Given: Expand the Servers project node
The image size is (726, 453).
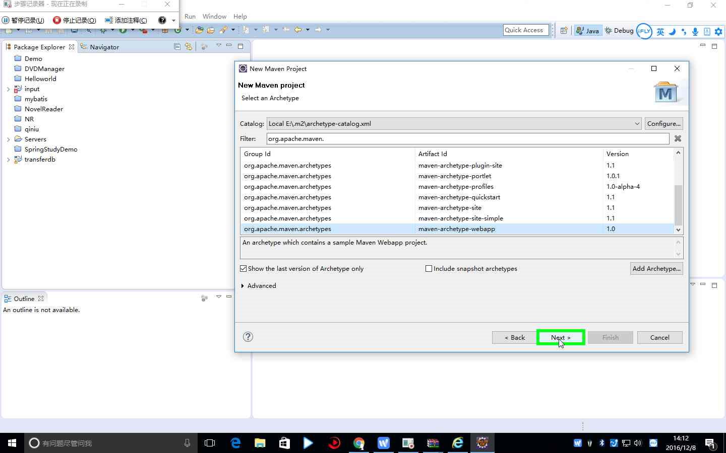Looking at the screenshot, I should coord(8,139).
